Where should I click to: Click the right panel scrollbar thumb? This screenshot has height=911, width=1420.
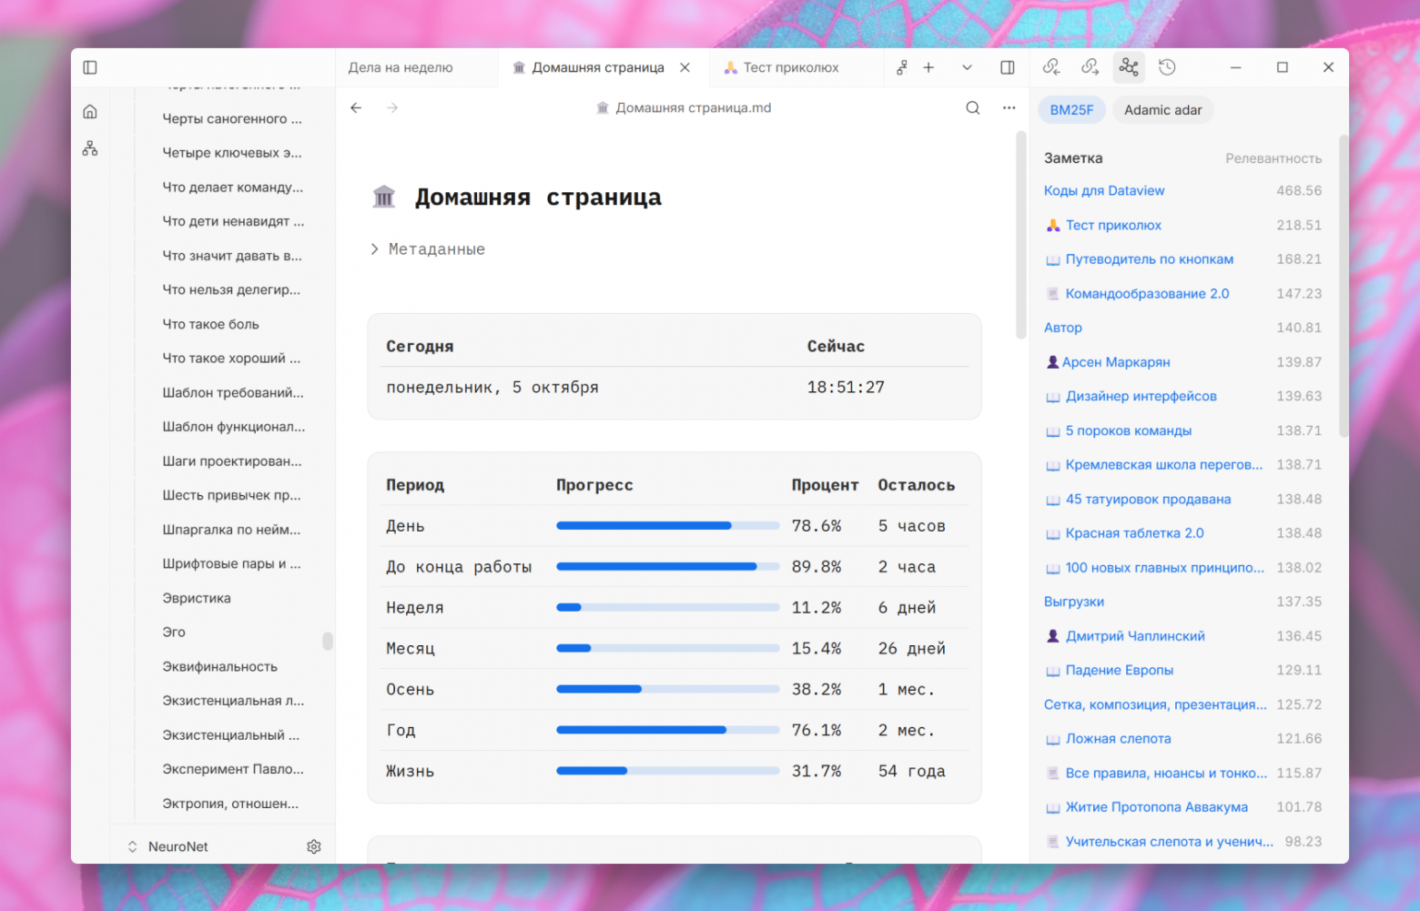[x=1344, y=287]
